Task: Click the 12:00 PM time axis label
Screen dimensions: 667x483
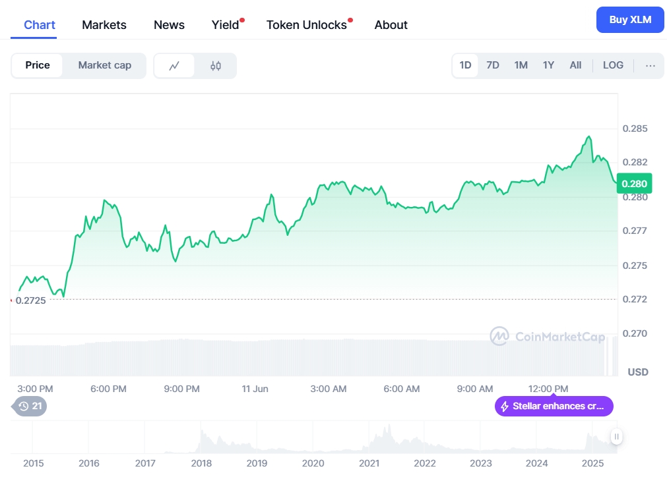Action: click(x=548, y=389)
